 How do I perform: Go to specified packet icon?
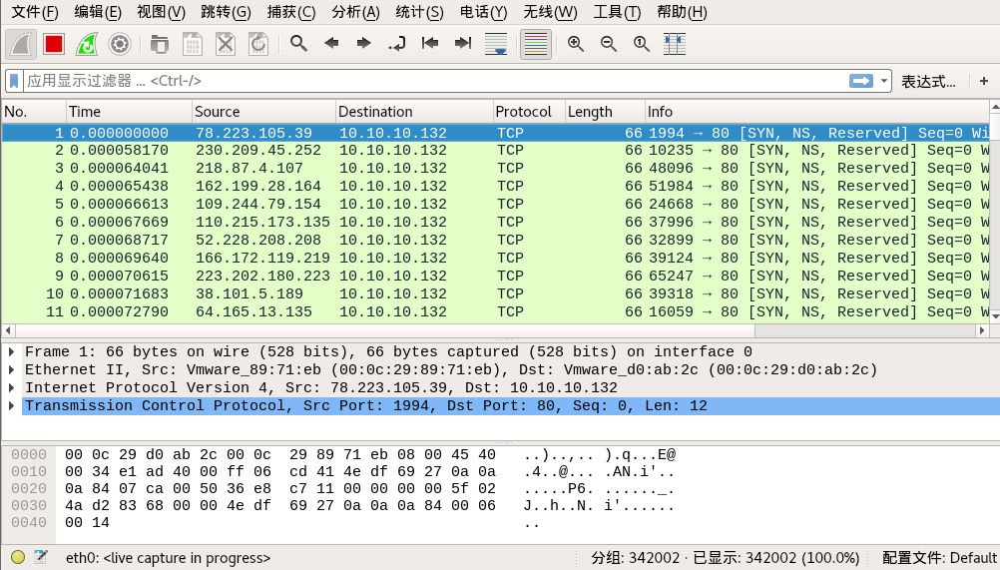point(396,43)
